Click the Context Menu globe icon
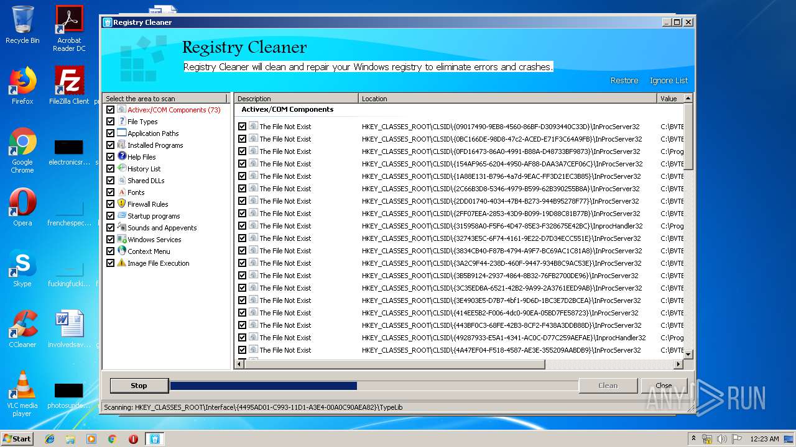 (x=122, y=251)
